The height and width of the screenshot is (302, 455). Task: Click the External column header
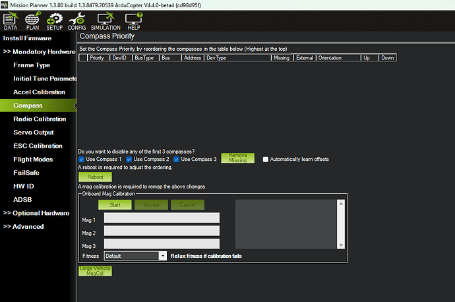coord(305,58)
